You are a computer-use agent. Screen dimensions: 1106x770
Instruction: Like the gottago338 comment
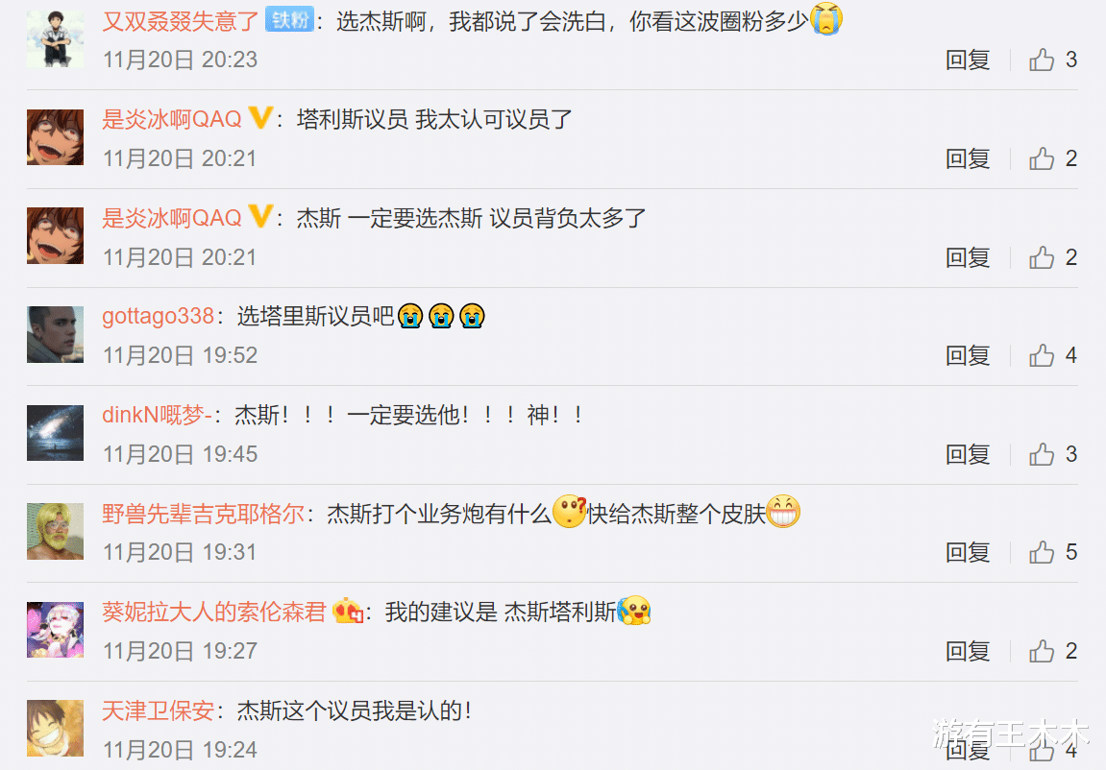(1041, 355)
